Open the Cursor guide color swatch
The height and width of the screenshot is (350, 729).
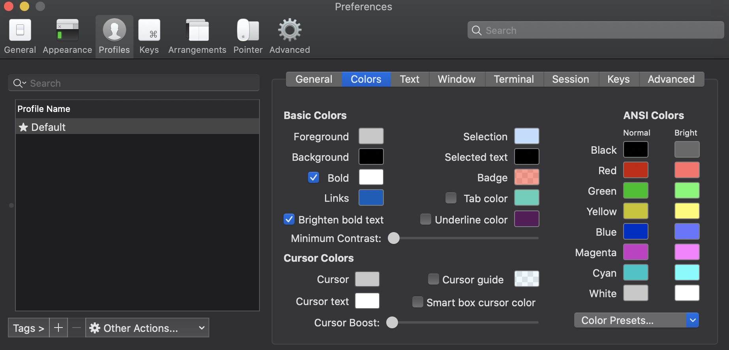527,279
